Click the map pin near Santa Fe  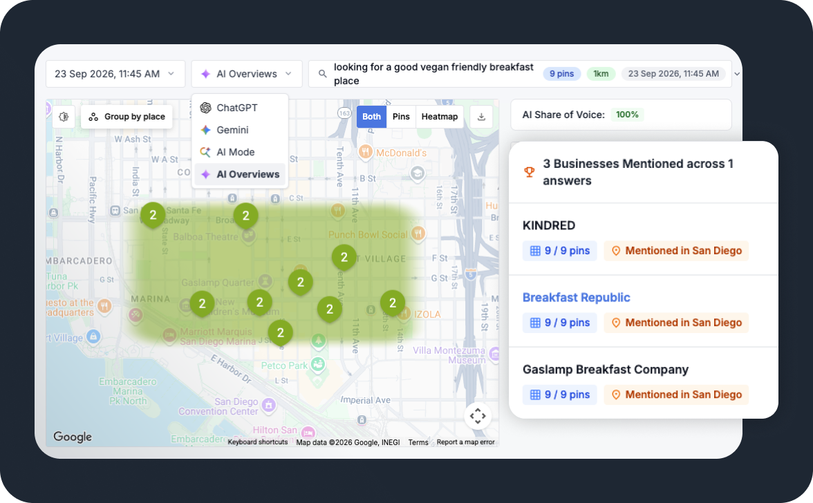pyautogui.click(x=153, y=216)
